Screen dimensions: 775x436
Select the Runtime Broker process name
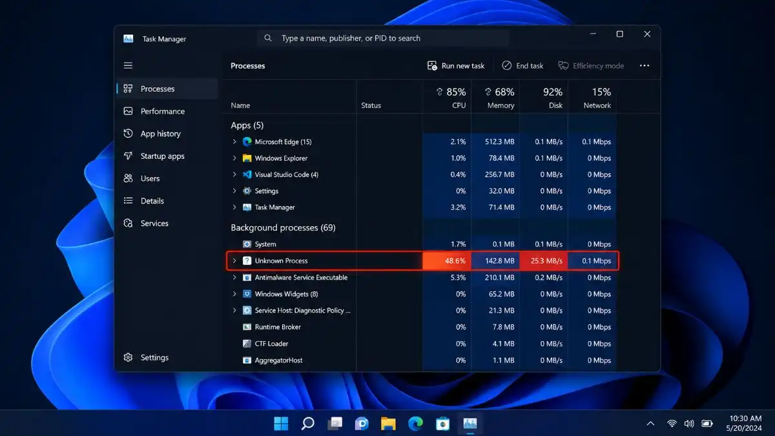pos(278,327)
